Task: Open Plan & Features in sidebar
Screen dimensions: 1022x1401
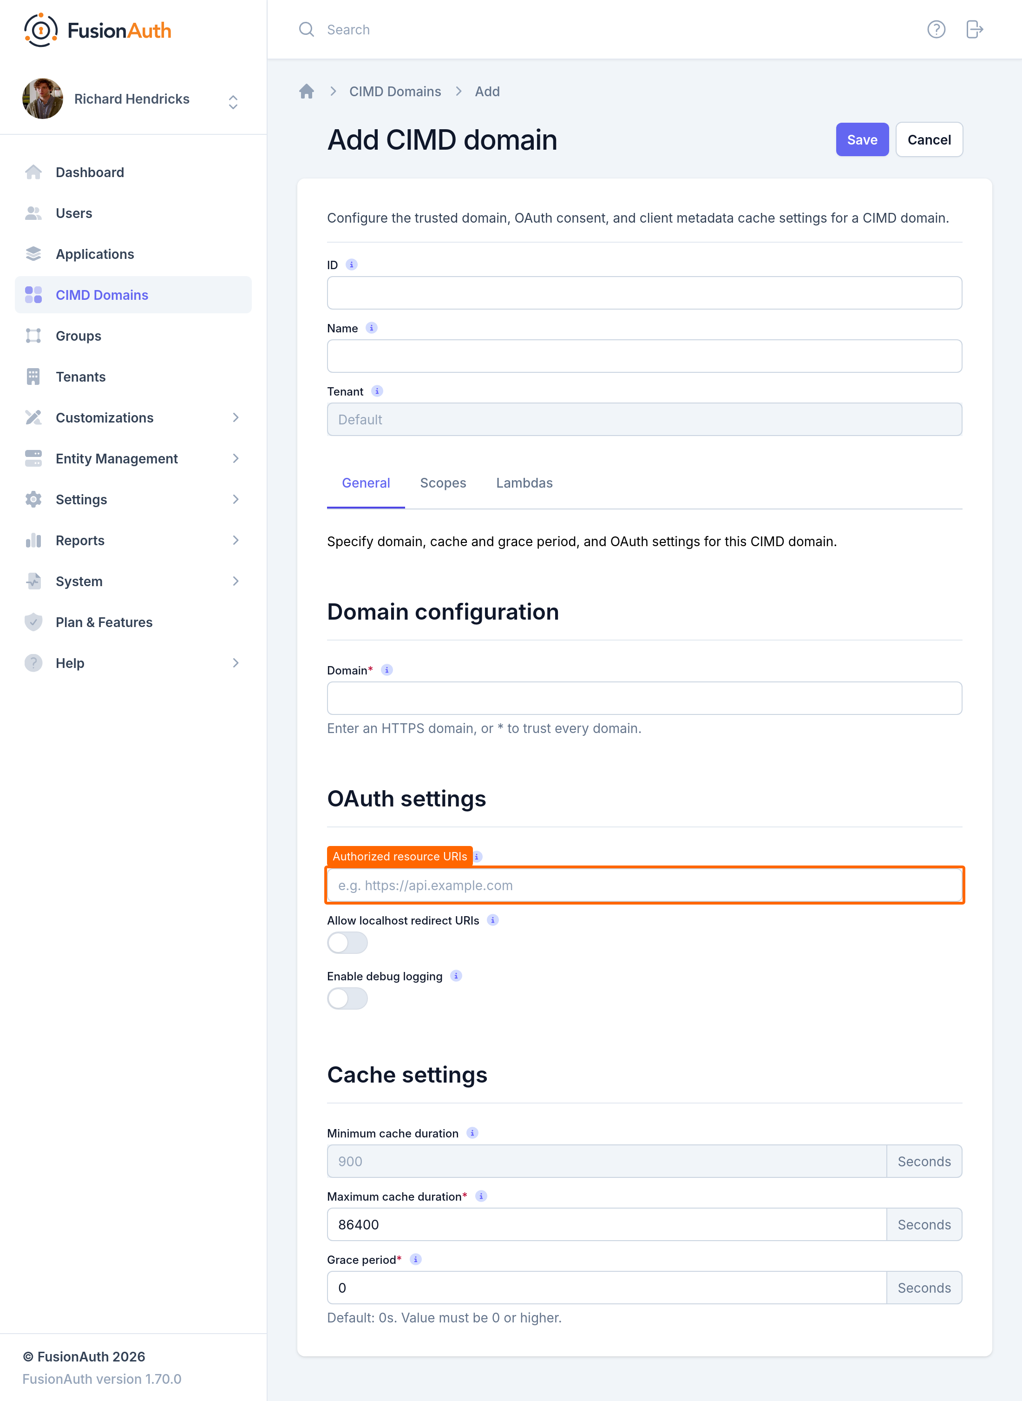Action: tap(133, 622)
